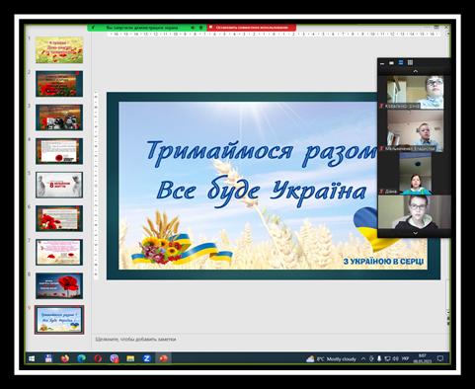Launch Microsoft Edge from the taskbar
The width and height of the screenshot is (475, 389).
pyautogui.click(x=81, y=358)
